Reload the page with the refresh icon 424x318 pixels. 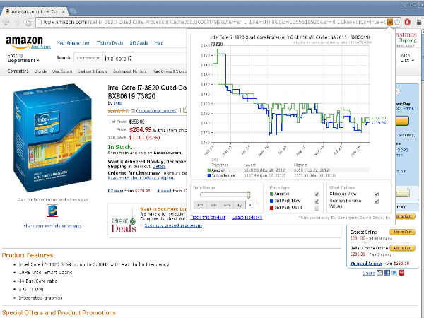[x=28, y=22]
